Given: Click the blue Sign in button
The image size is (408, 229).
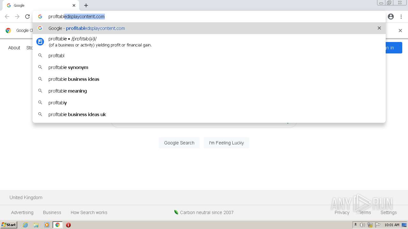Looking at the screenshot, I should 394,48.
